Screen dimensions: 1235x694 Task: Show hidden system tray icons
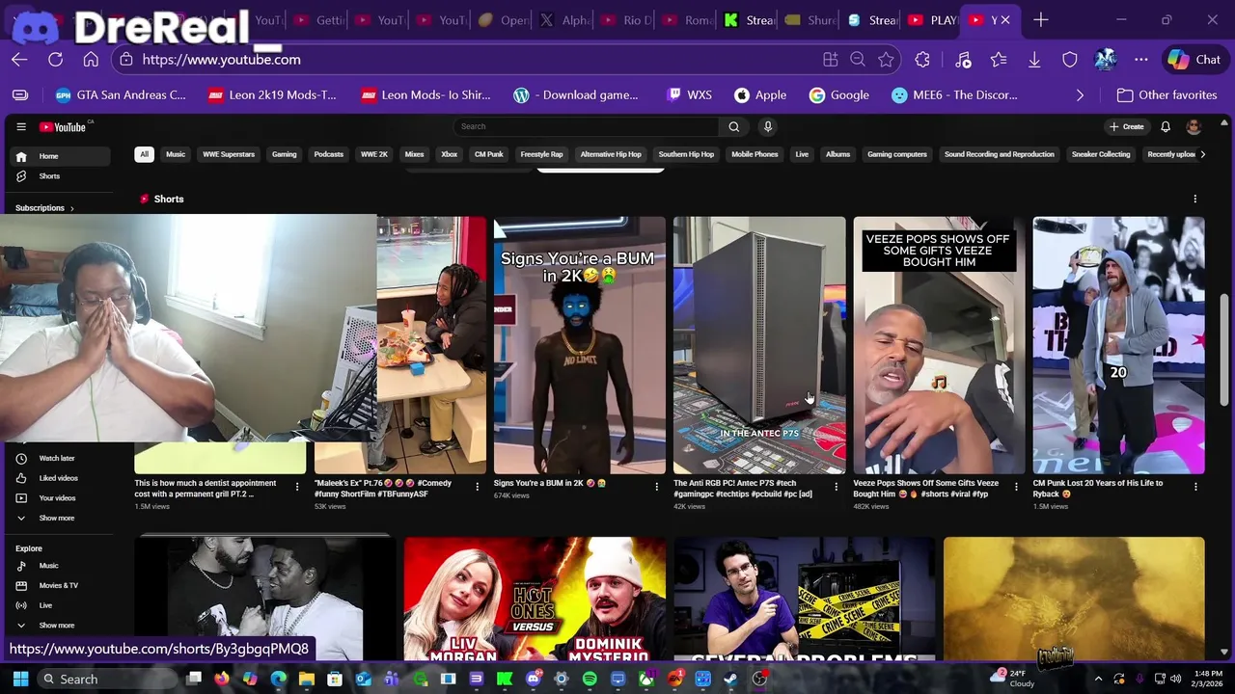(1098, 679)
